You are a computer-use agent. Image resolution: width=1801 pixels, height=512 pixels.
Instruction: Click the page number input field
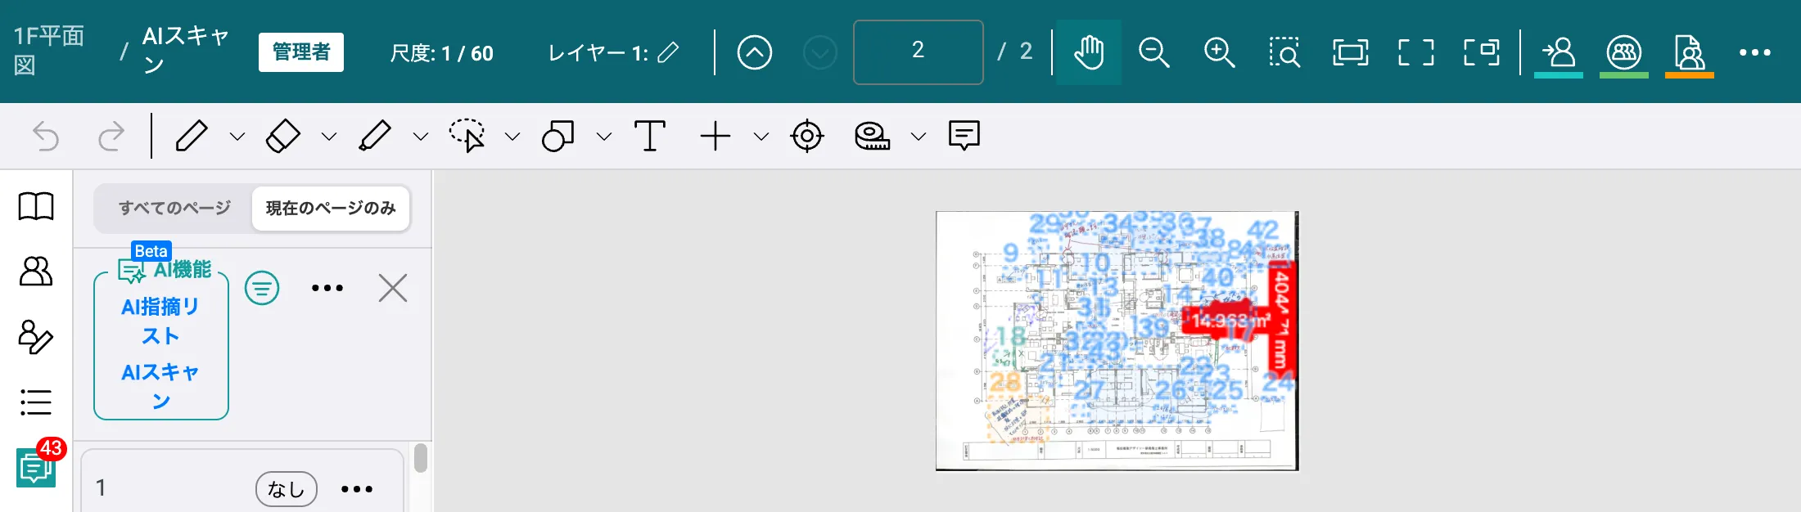tap(919, 52)
